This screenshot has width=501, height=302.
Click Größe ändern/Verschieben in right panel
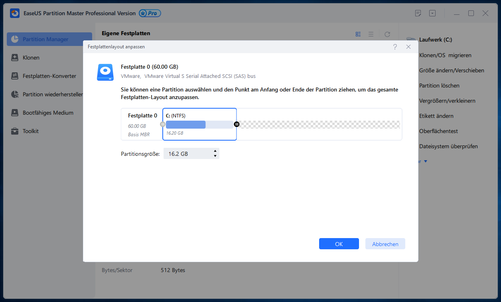pos(452,70)
